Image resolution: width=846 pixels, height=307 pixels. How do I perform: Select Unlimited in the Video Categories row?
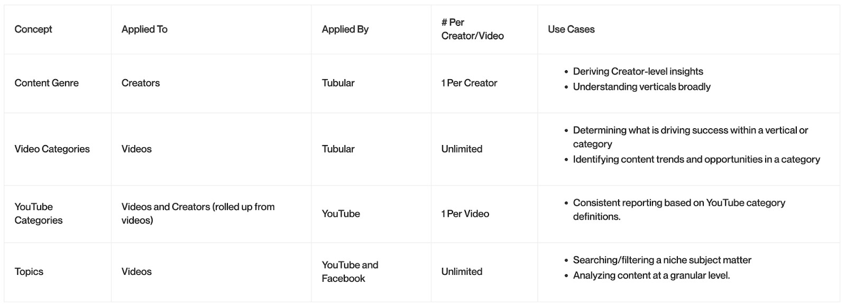462,149
